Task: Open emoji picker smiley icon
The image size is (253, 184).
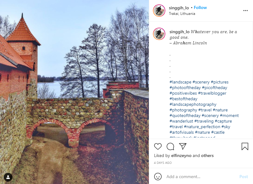Action: click(158, 177)
